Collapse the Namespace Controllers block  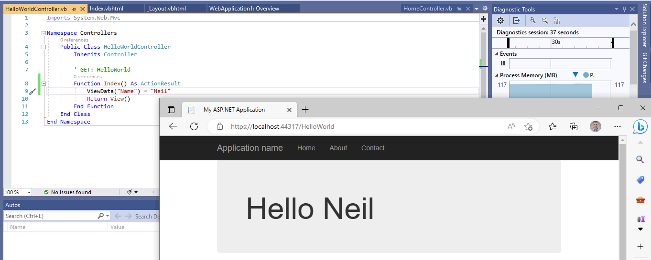(43, 33)
